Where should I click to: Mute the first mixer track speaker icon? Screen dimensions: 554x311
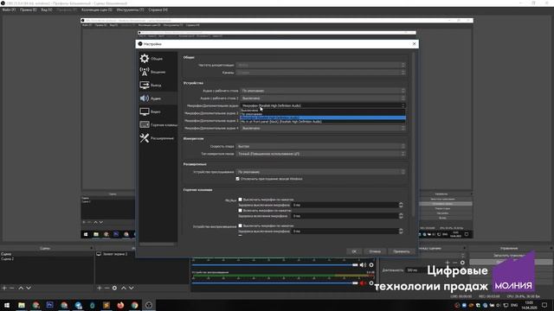[x=363, y=265]
